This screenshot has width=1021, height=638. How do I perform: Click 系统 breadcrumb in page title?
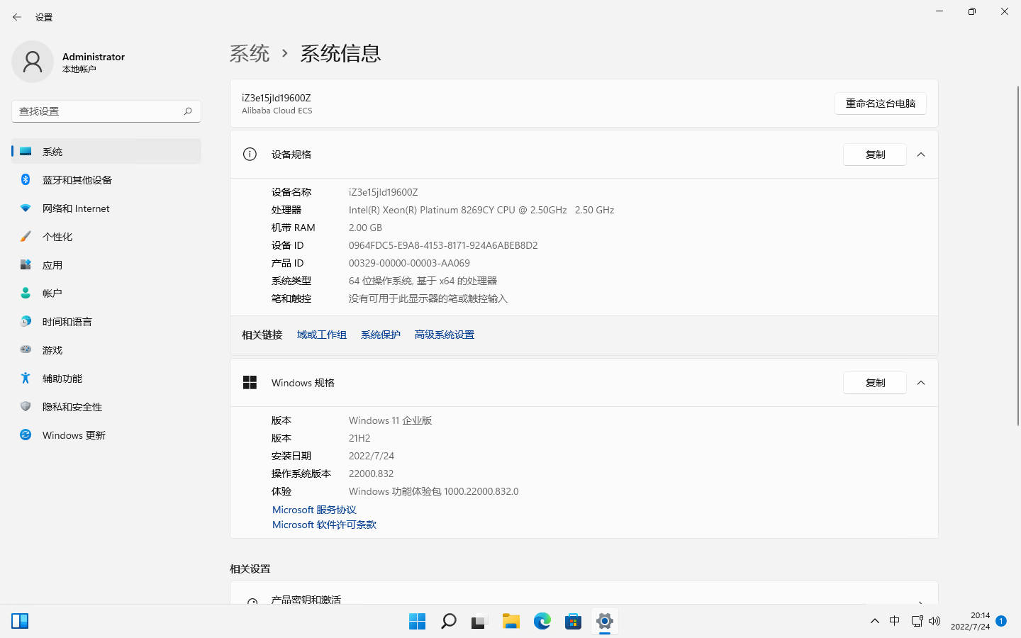coord(250,53)
